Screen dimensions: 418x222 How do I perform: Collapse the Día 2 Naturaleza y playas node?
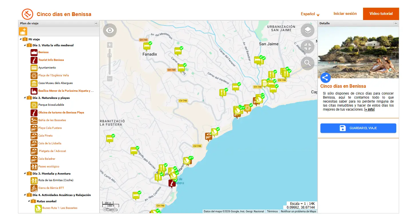tap(25, 98)
